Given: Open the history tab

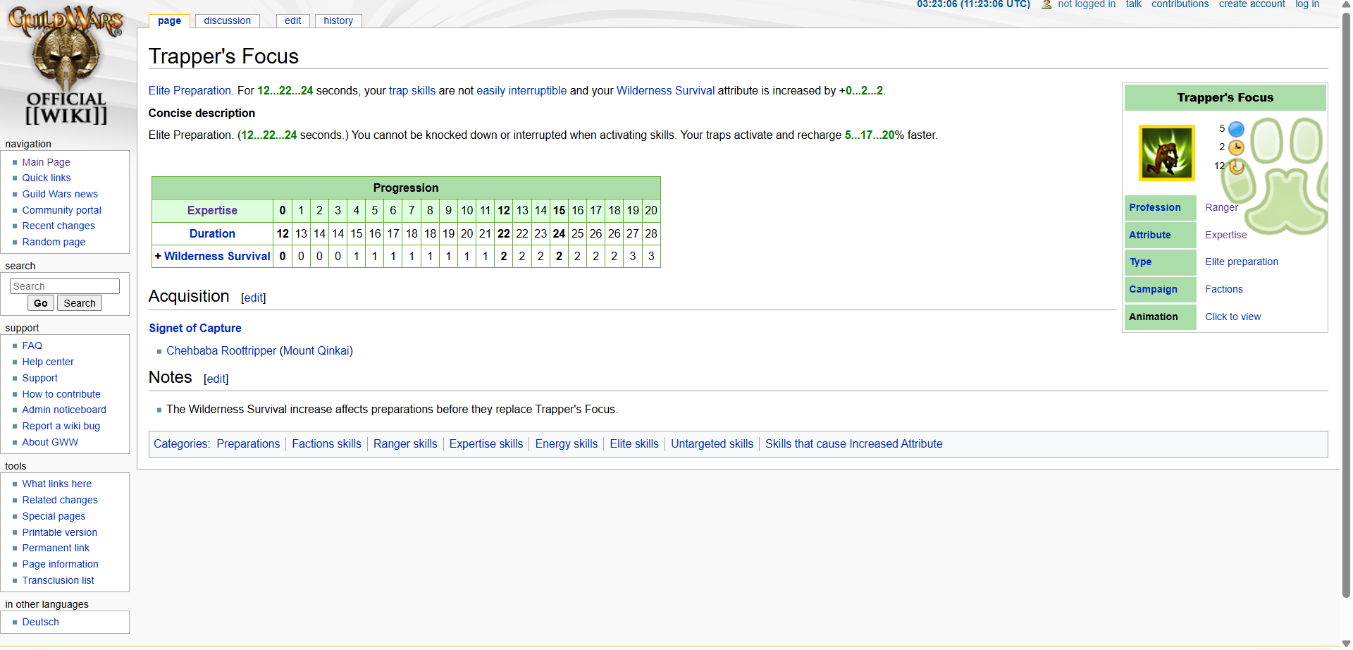Looking at the screenshot, I should [338, 20].
